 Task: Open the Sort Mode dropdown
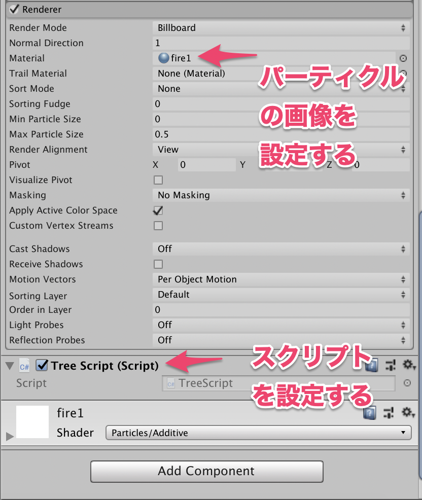[281, 89]
